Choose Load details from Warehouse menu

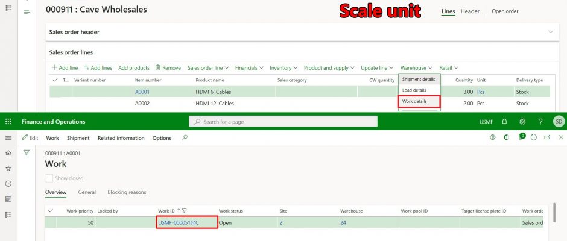(x=419, y=90)
